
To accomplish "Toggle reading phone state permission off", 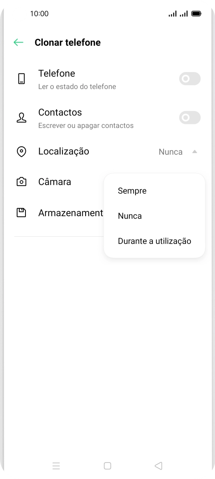I will pos(190,79).
